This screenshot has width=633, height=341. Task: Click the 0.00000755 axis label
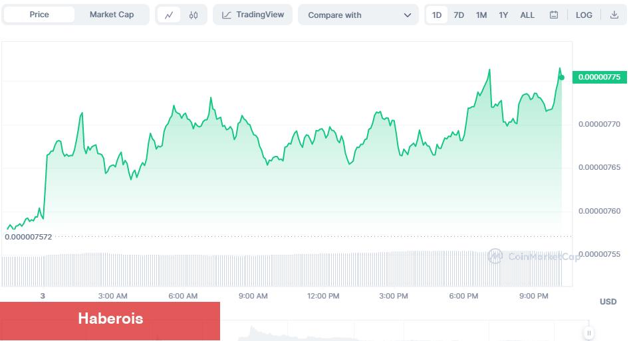(x=599, y=254)
